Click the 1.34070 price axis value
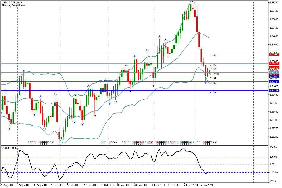Viewport: 282px width, 188px height. [x=274, y=45]
